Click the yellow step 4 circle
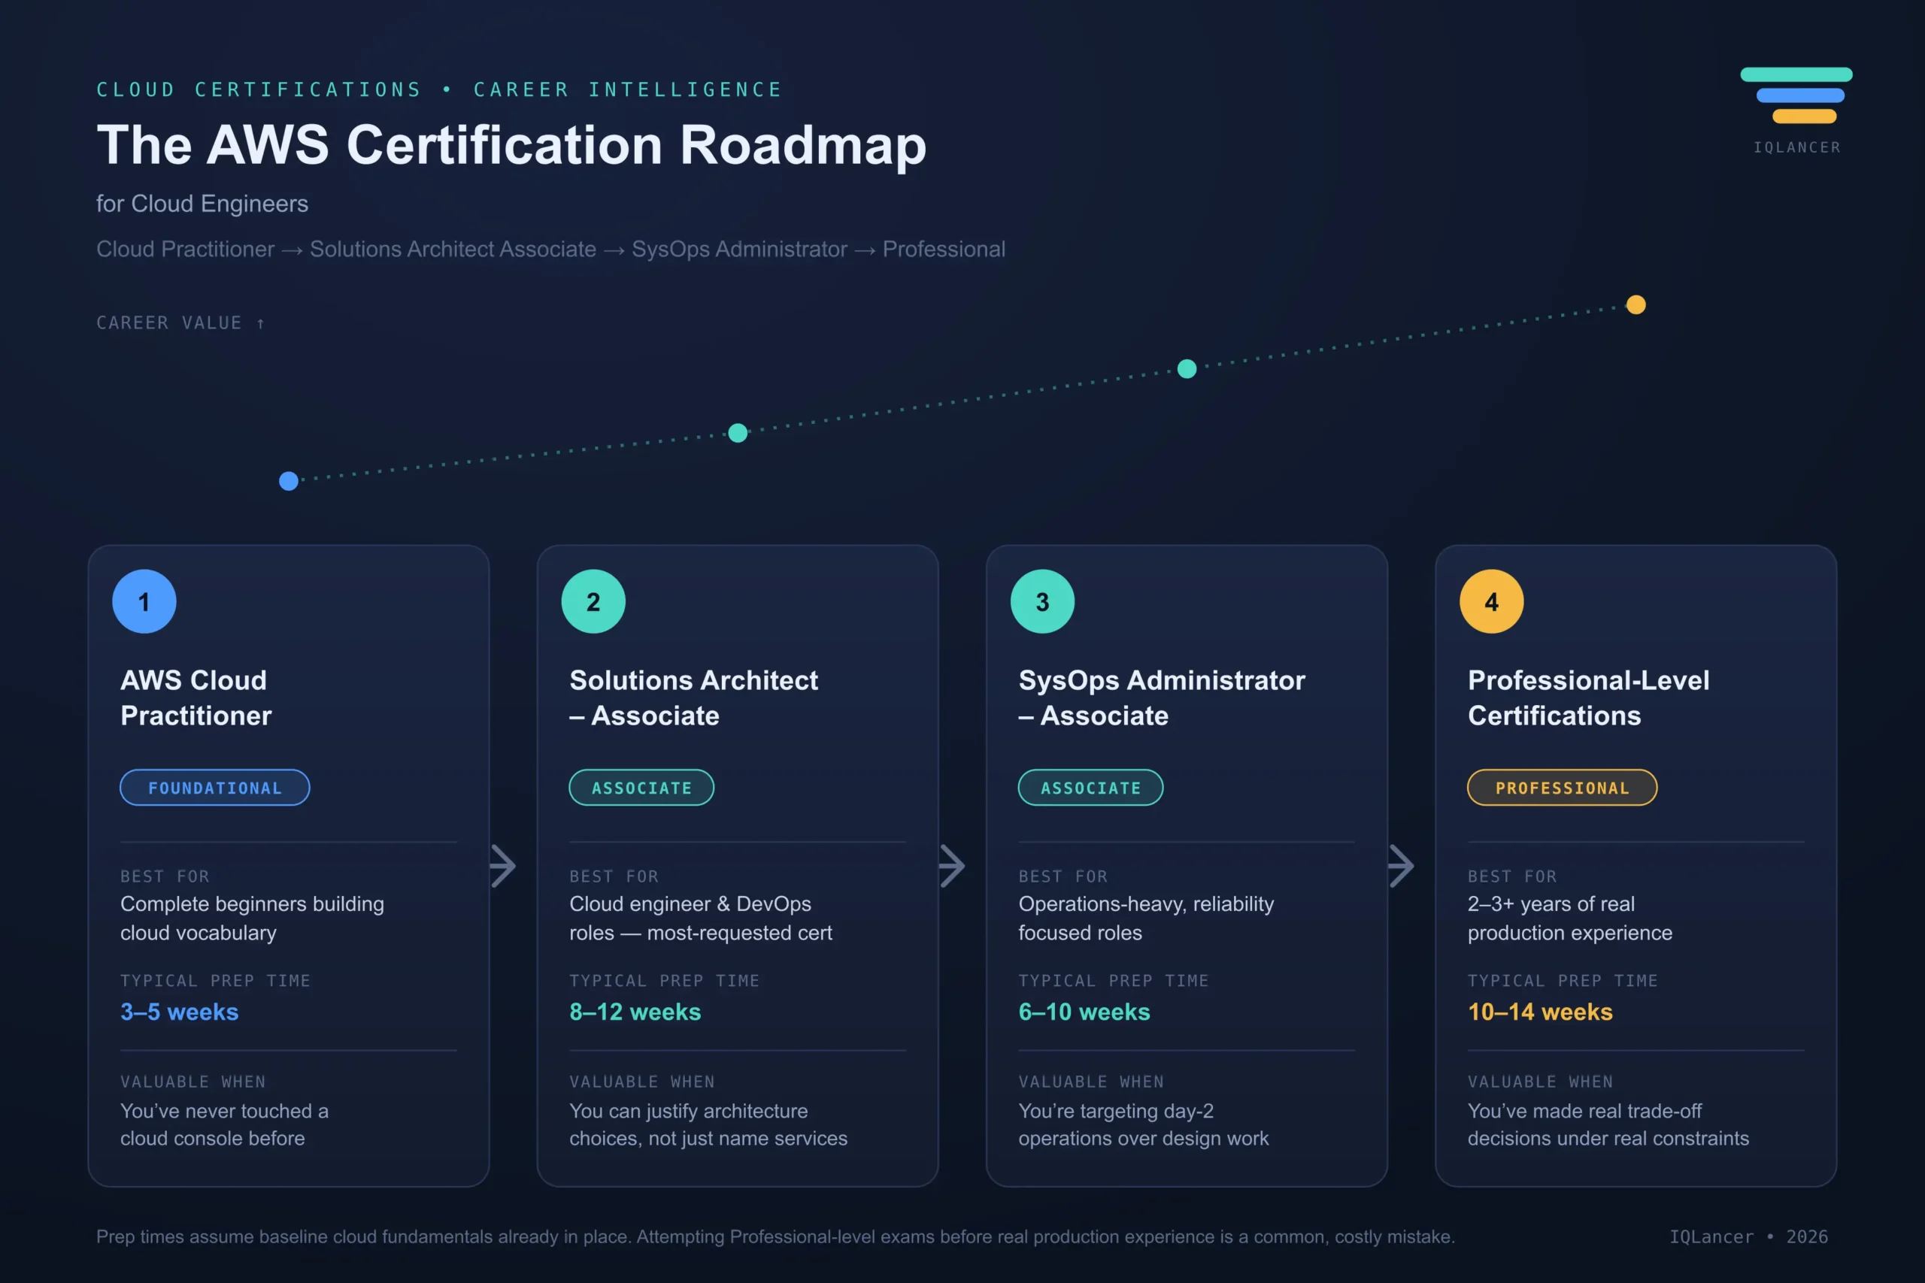This screenshot has width=1925, height=1283. [x=1491, y=601]
